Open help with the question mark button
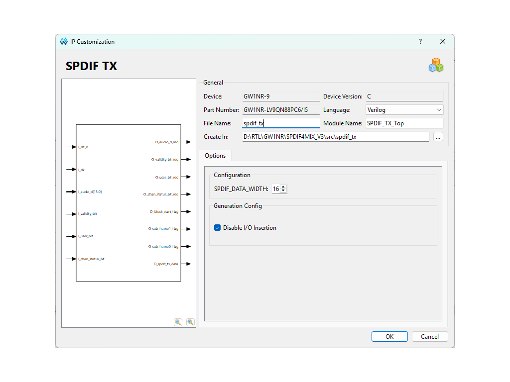Viewport: 510px width, 382px height. tap(420, 42)
